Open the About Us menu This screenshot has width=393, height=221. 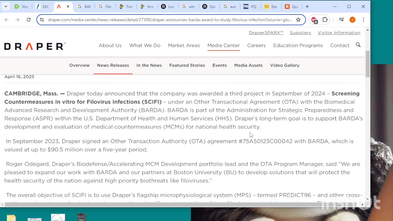pyautogui.click(x=110, y=45)
